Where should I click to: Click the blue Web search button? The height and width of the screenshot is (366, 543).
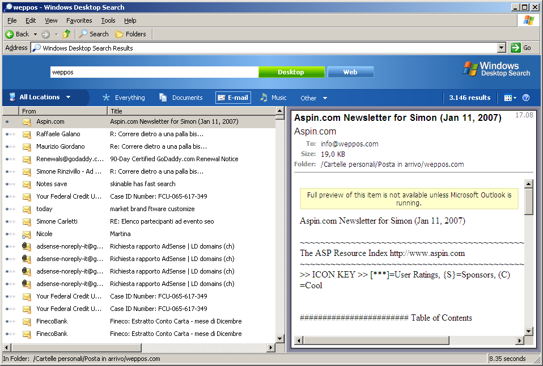[x=350, y=72]
